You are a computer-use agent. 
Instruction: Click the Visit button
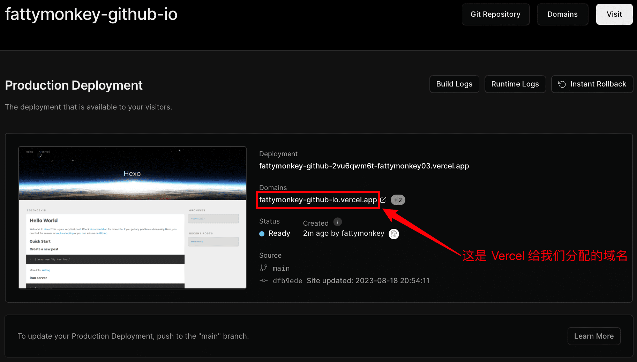pyautogui.click(x=614, y=14)
